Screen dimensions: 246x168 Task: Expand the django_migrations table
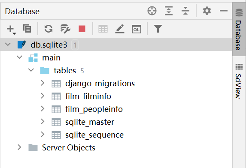pos(43,83)
